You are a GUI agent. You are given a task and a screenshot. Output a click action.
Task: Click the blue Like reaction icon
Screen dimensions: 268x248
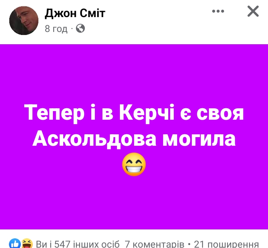15,244
